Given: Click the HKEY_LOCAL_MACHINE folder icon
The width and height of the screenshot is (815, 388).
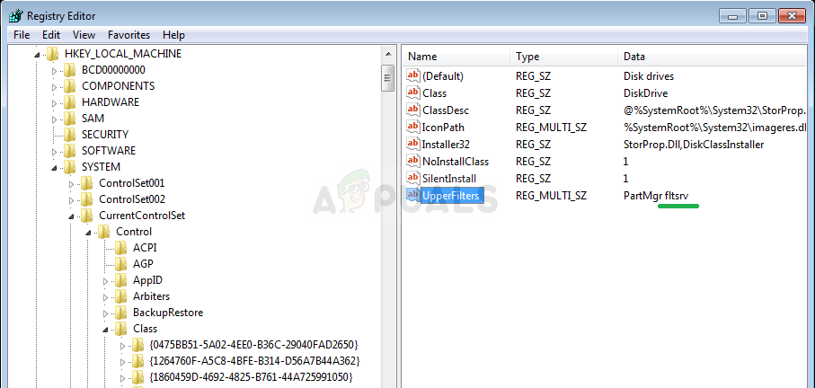Looking at the screenshot, I should point(52,54).
